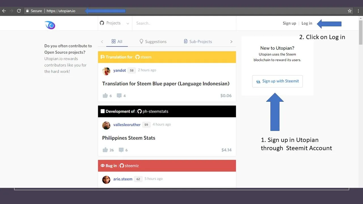Open the steem project link in banner
Image resolution: width=363 pixels, height=204 pixels.
point(146,57)
